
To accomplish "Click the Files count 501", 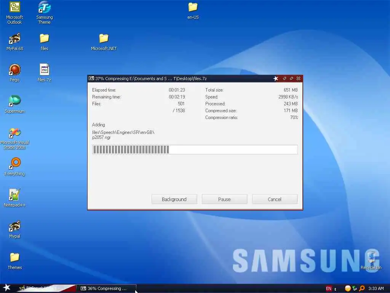I will pyautogui.click(x=181, y=104).
